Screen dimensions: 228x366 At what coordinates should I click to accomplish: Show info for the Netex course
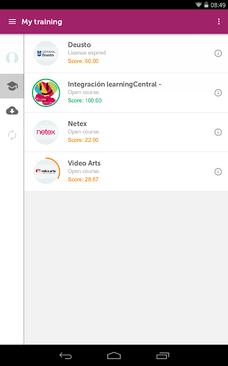218,132
